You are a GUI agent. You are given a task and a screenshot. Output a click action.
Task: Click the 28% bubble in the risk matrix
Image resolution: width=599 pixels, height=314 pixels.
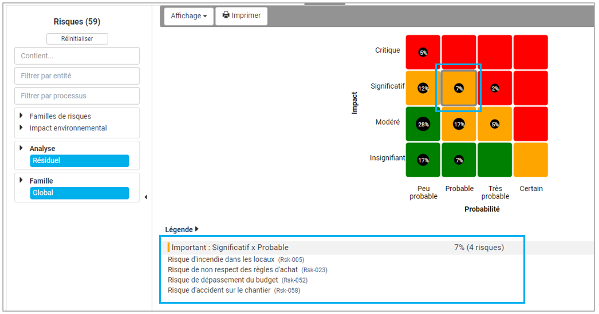click(423, 124)
